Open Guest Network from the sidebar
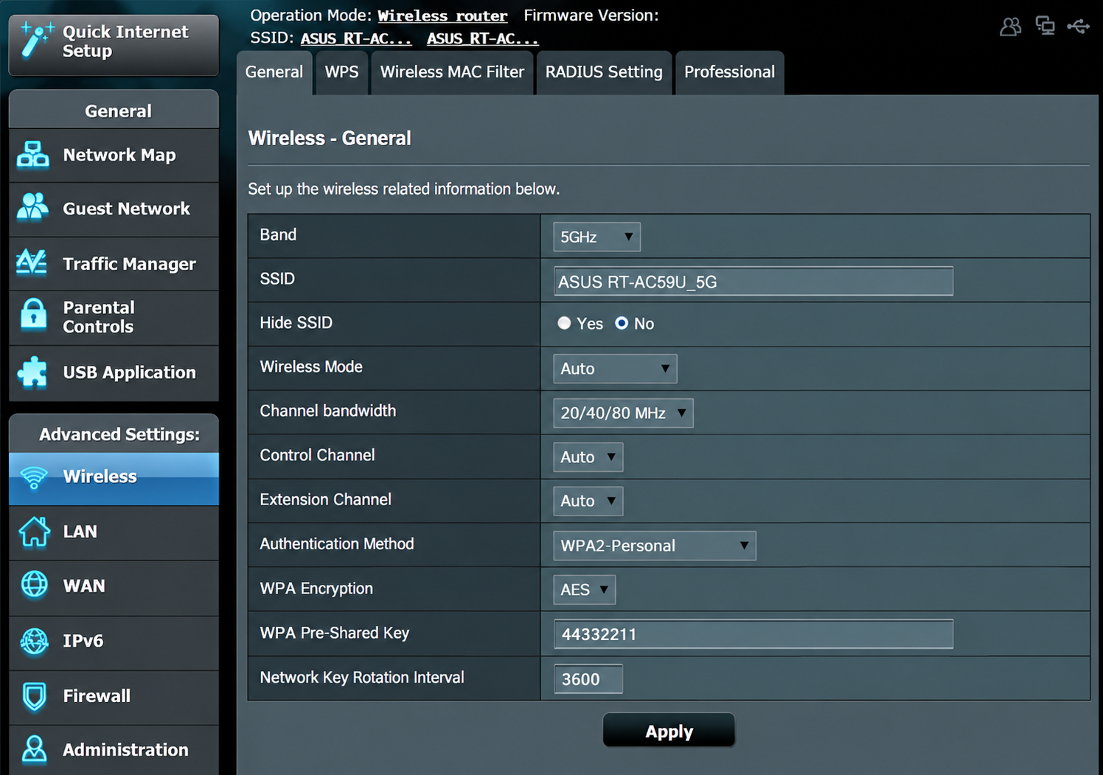The width and height of the screenshot is (1103, 775). pos(114,209)
